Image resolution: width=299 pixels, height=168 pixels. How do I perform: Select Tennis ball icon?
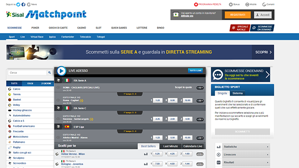(10, 94)
